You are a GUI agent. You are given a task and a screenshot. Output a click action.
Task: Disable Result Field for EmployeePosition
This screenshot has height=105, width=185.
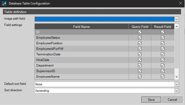162,43
